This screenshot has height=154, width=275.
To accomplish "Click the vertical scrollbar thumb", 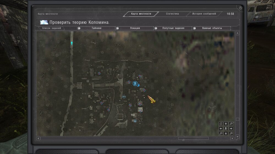I will tap(238, 119).
